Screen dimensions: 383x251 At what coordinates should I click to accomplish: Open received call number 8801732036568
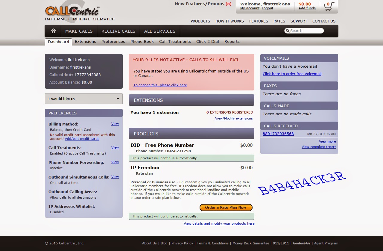[x=278, y=134]
